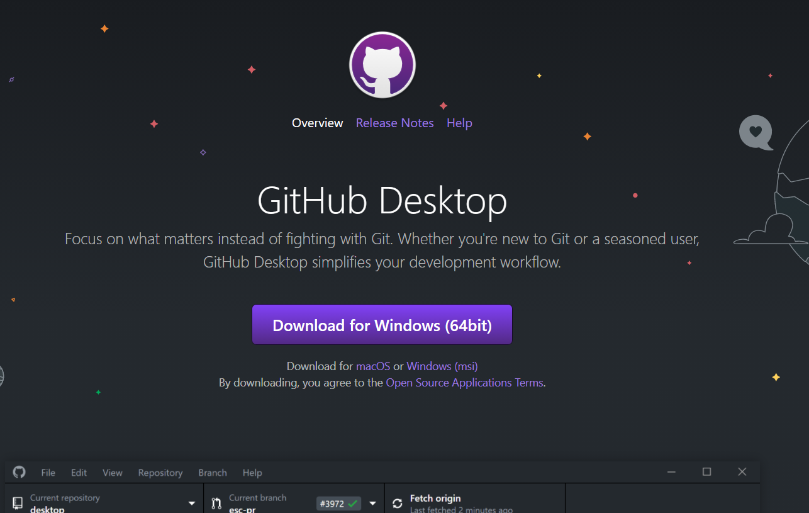The height and width of the screenshot is (513, 809).
Task: Open the Release Notes tab
Action: [395, 123]
